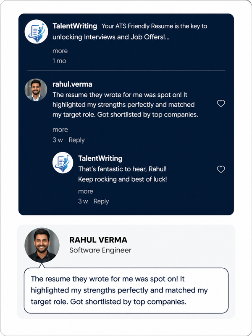252x336 pixels.
Task: Open the rahul.verma username link
Action: (72, 84)
